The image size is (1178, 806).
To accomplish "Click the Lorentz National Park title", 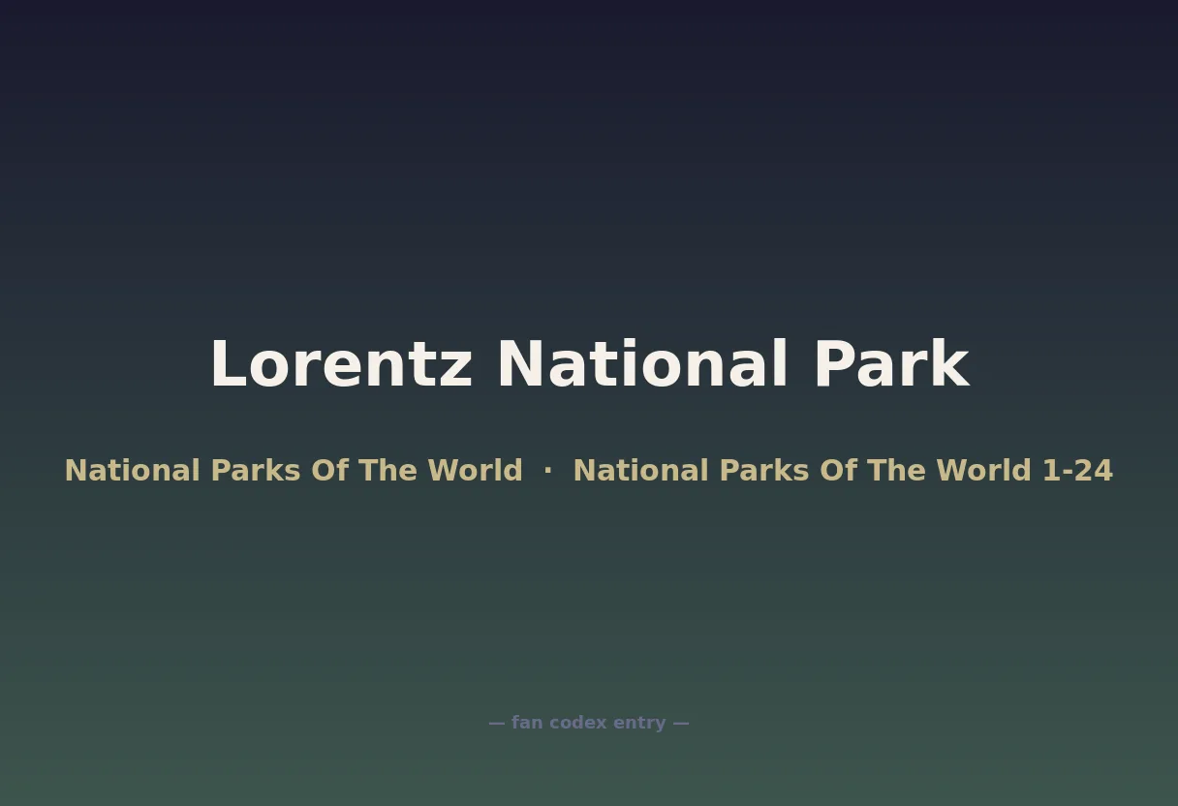I will pyautogui.click(x=589, y=364).
